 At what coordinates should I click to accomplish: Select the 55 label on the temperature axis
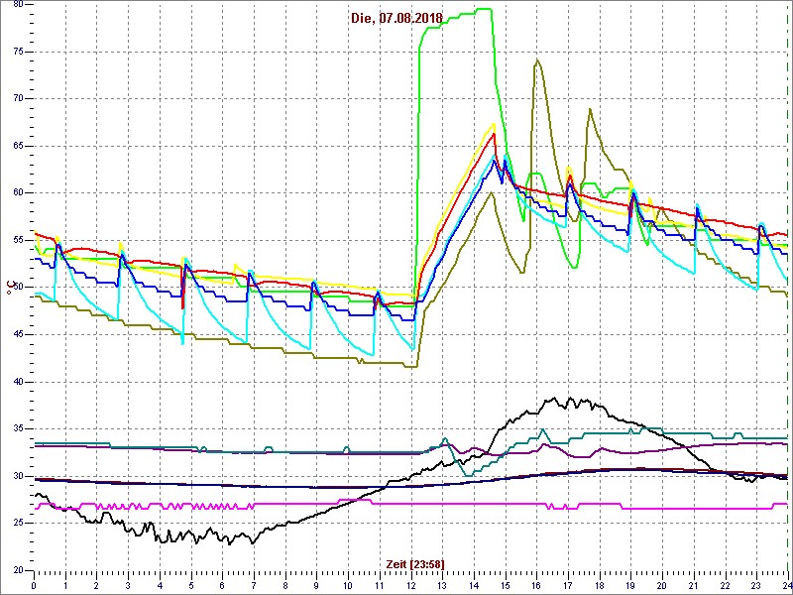tap(18, 240)
